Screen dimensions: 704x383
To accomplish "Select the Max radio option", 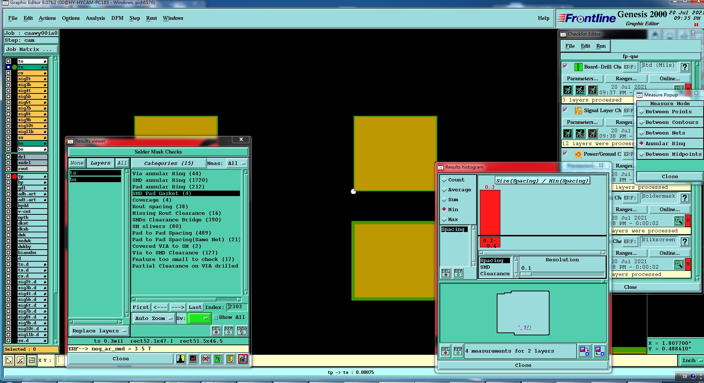I will click(450, 220).
